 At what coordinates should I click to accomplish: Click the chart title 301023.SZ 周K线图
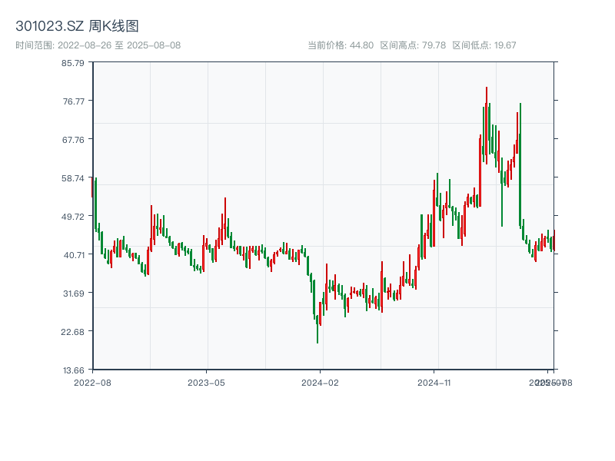pyautogui.click(x=77, y=26)
